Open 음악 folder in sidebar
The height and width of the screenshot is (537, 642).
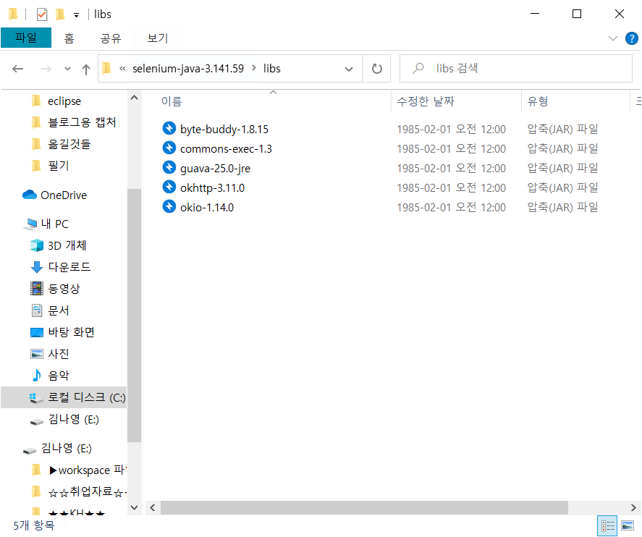[50, 376]
